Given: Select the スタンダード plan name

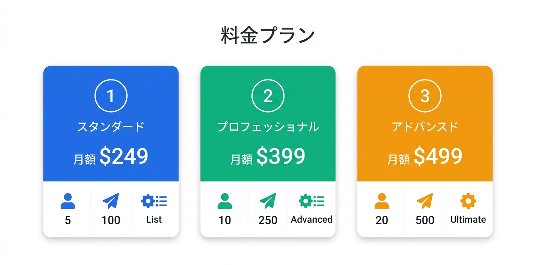Looking at the screenshot, I should point(111,127).
